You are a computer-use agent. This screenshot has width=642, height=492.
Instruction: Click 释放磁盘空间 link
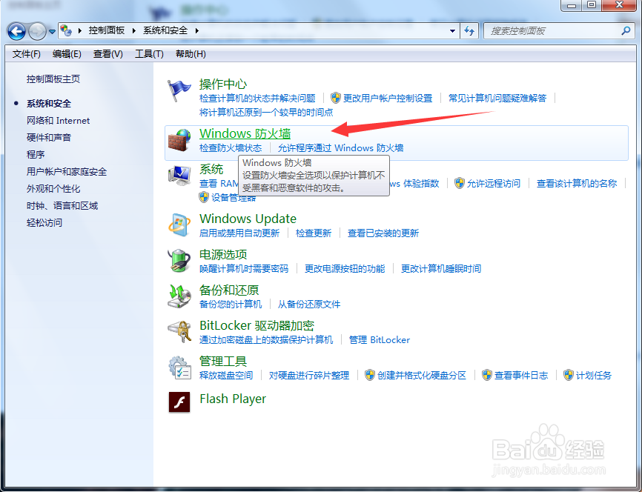(x=226, y=376)
